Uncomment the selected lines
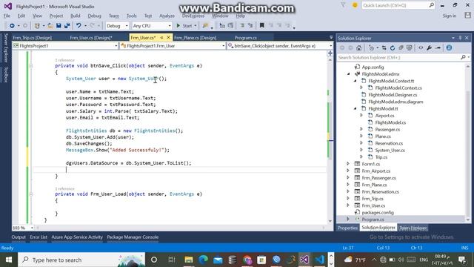The width and height of the screenshot is (474, 267). [250, 26]
